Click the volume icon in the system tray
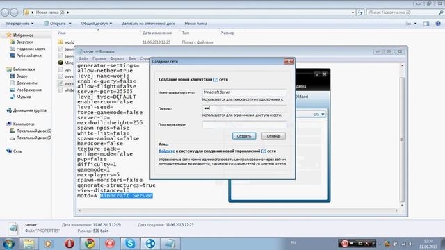Screen dimensions: 445x250 pos(410,244)
